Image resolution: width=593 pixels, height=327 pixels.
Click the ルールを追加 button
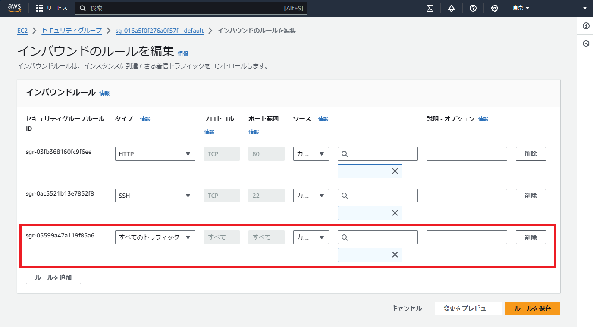[53, 278]
